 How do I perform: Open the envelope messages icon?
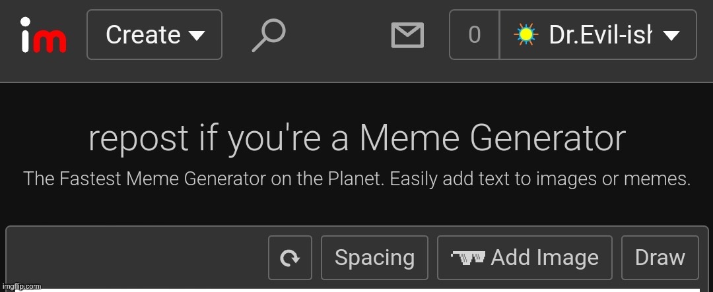pos(407,36)
